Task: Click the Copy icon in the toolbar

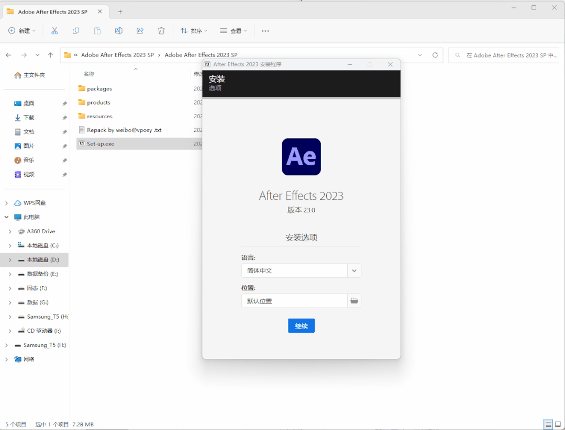Action: [76, 31]
